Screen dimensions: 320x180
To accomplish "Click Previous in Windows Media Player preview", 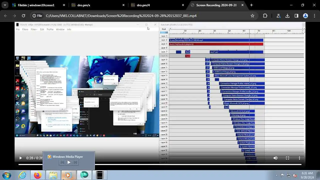I will pyautogui.click(x=62, y=162).
